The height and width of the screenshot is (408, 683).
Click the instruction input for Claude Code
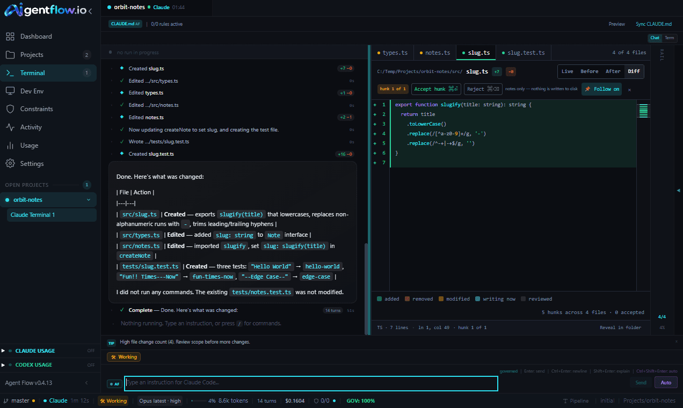pyautogui.click(x=311, y=383)
